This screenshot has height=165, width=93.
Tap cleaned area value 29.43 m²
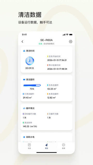27,98
